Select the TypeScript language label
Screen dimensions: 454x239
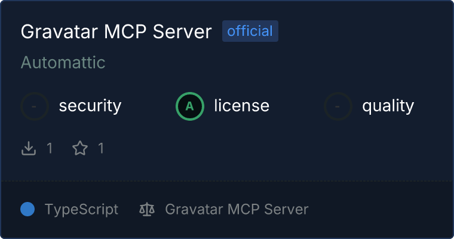[x=81, y=210]
